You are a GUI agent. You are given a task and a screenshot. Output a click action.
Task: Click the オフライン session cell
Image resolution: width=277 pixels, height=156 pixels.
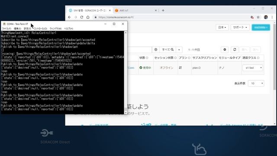(166, 68)
